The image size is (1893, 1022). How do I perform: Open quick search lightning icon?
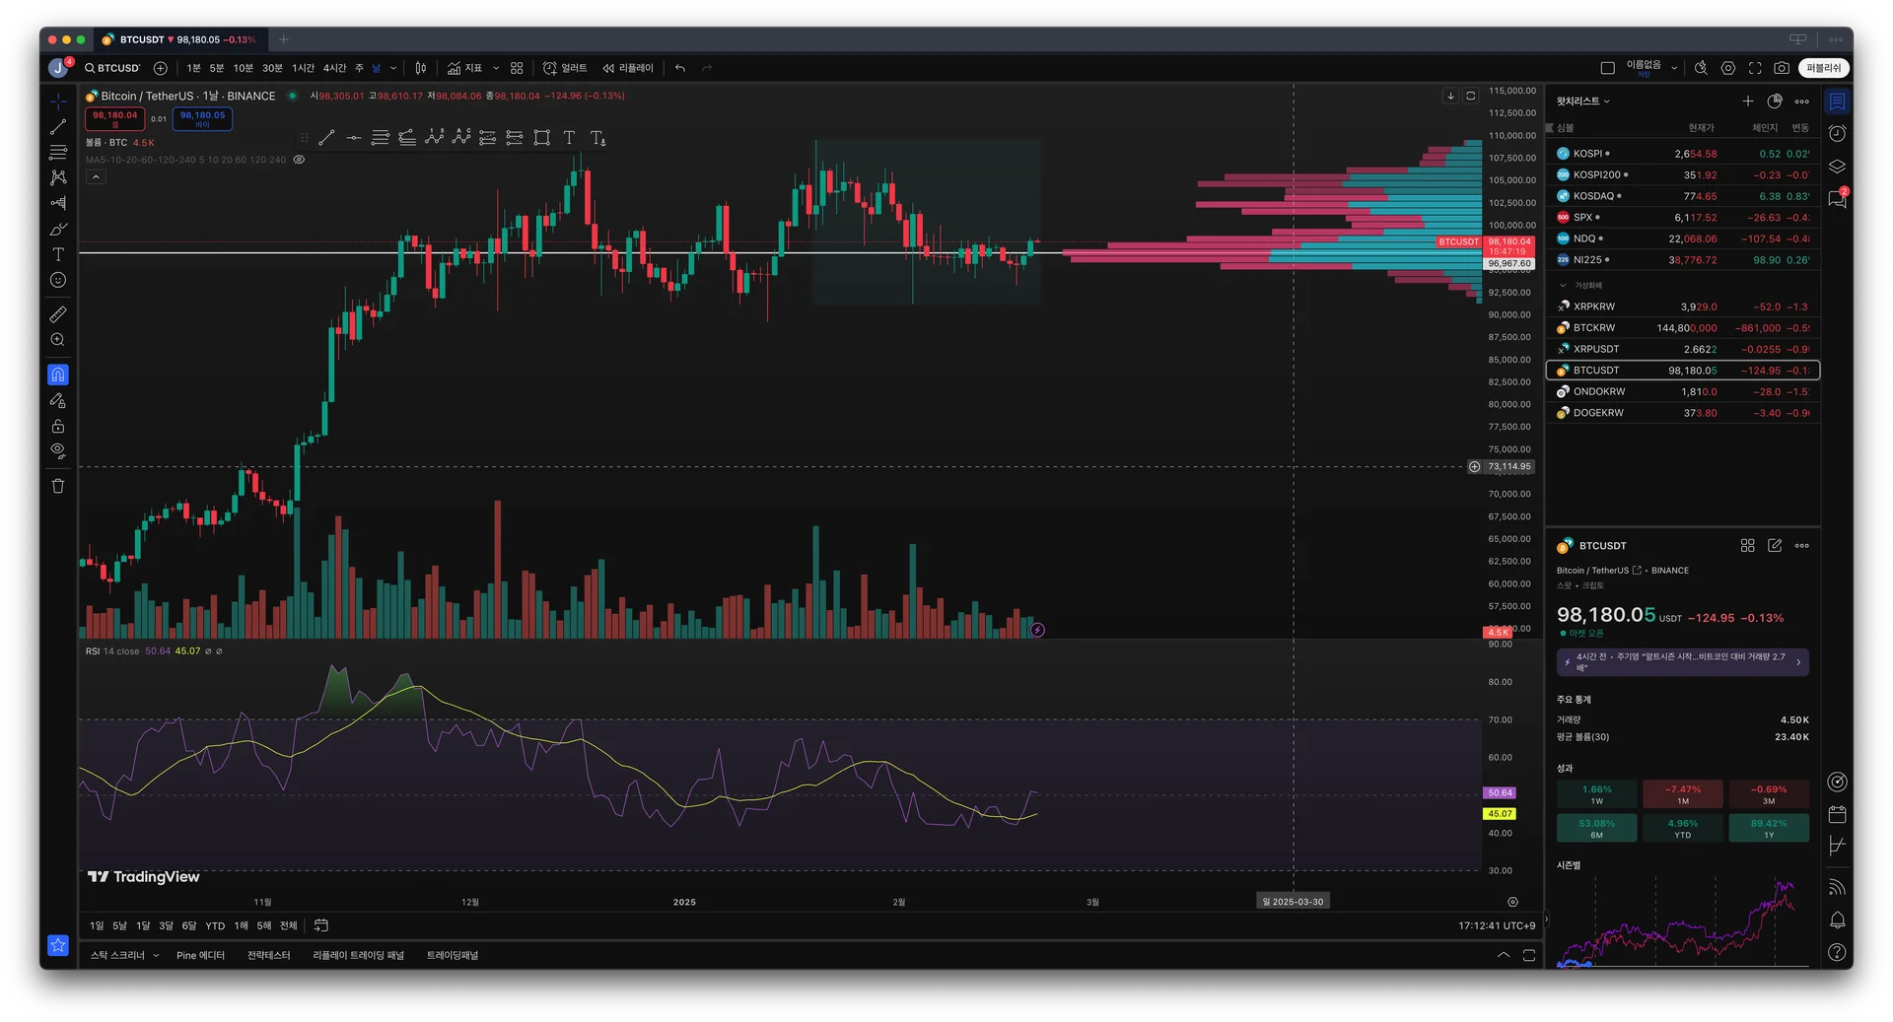pyautogui.click(x=1701, y=68)
